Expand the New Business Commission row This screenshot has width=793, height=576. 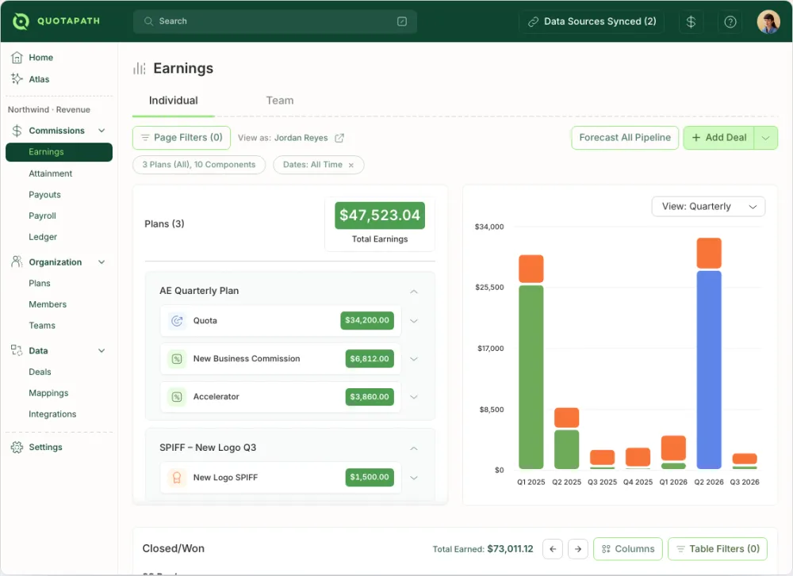click(414, 359)
